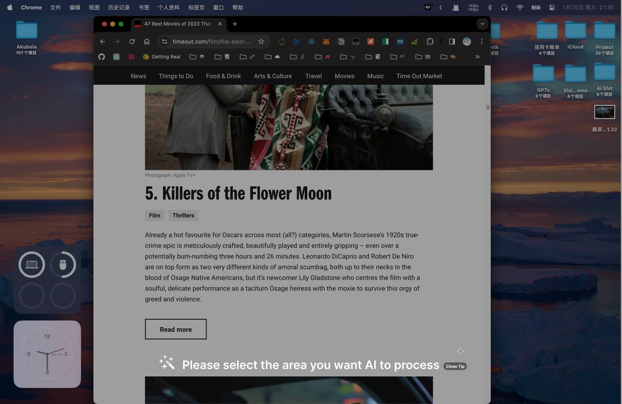Viewport: 622px width, 404px height.
Task: Open the Extensions puzzle-piece menu
Action: click(430, 42)
